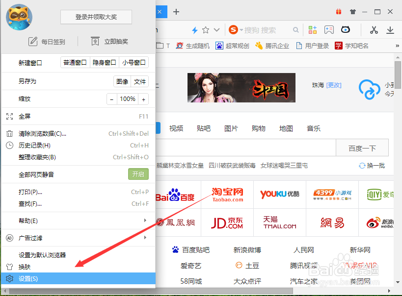Toggle 开启 to mute all webpages
The height and width of the screenshot is (296, 402).
(138, 174)
